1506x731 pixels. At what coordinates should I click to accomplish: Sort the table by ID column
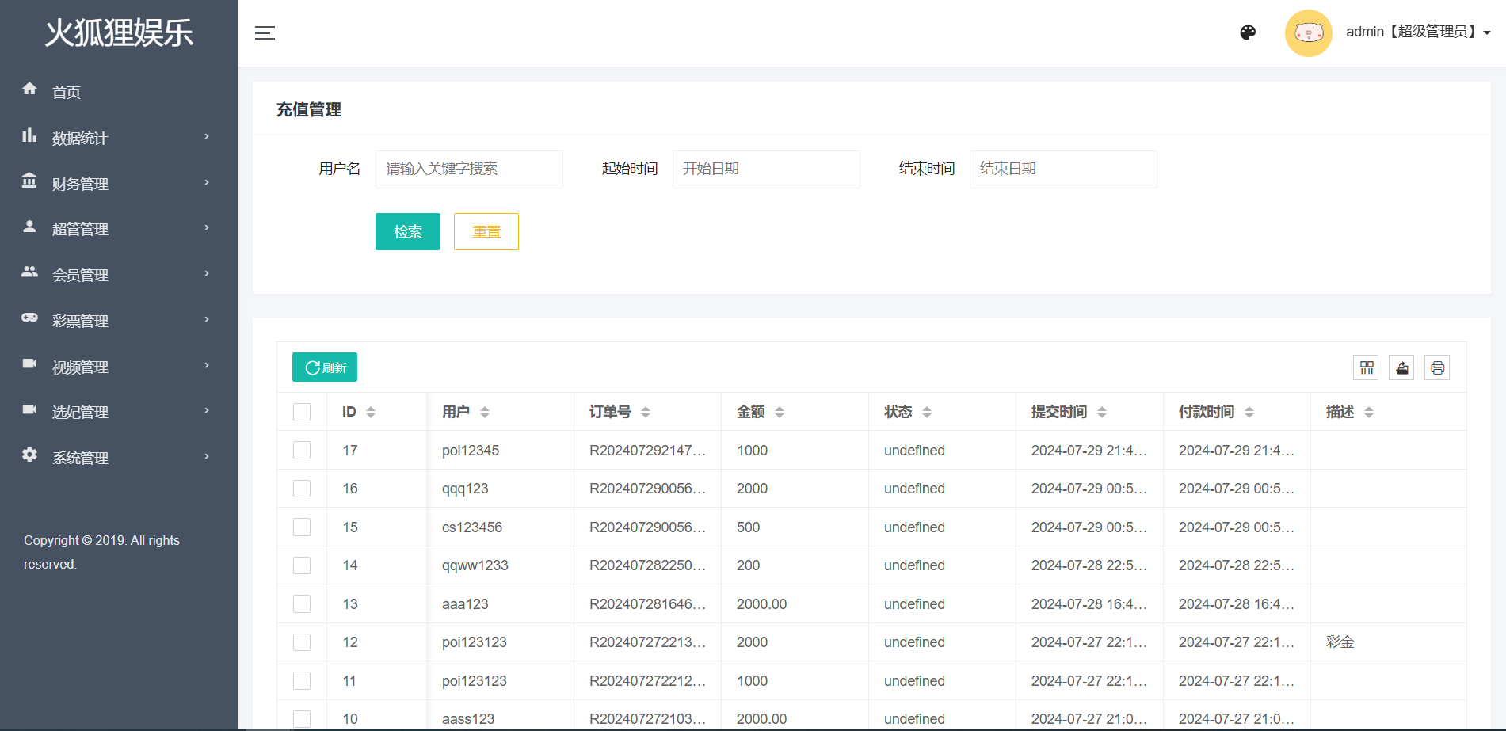(370, 412)
